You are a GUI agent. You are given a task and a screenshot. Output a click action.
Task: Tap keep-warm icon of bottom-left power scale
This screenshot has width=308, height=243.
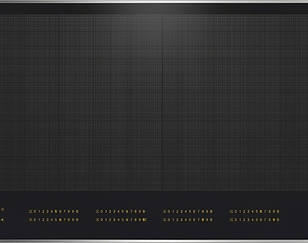31,219
